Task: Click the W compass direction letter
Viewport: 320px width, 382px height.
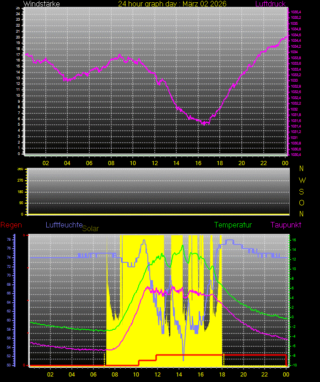Action: point(301,180)
